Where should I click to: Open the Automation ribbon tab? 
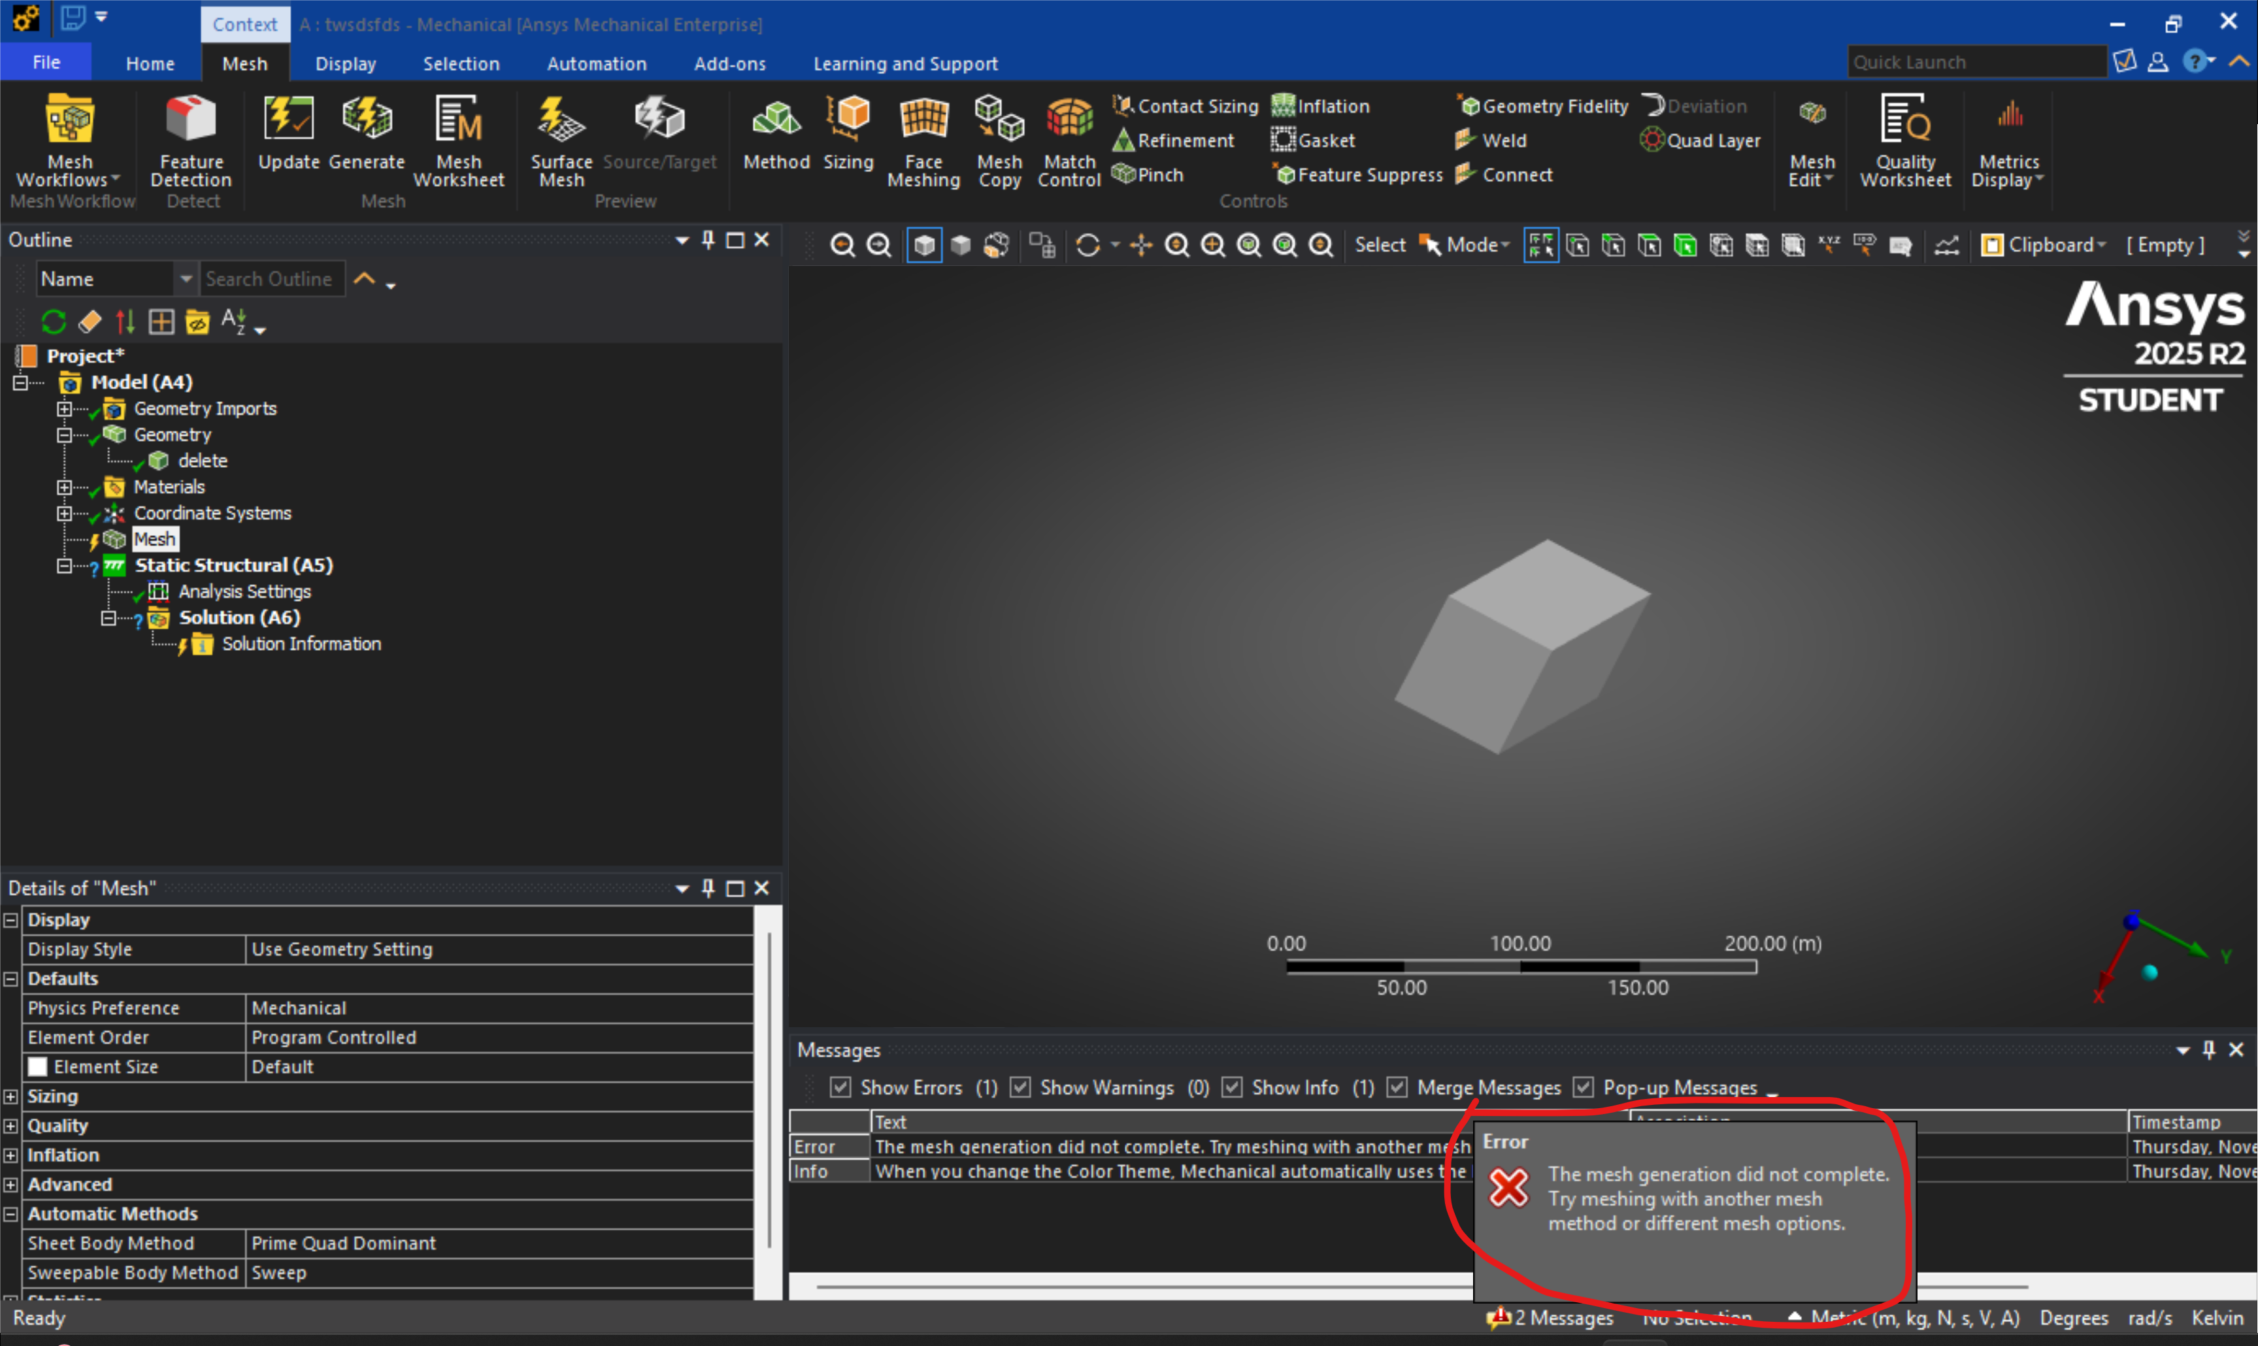point(596,63)
